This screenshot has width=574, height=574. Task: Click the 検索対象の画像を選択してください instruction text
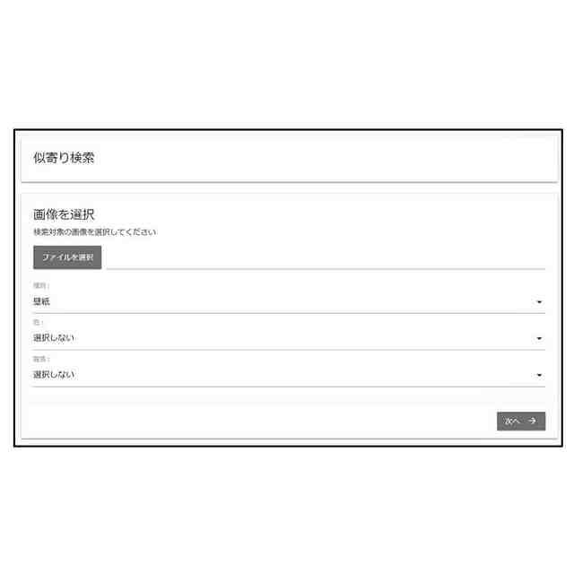tap(94, 232)
